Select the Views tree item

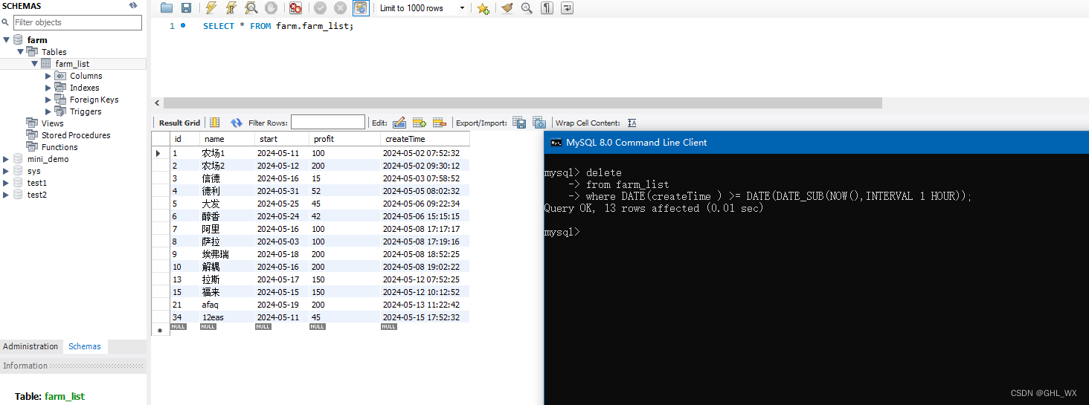(52, 123)
